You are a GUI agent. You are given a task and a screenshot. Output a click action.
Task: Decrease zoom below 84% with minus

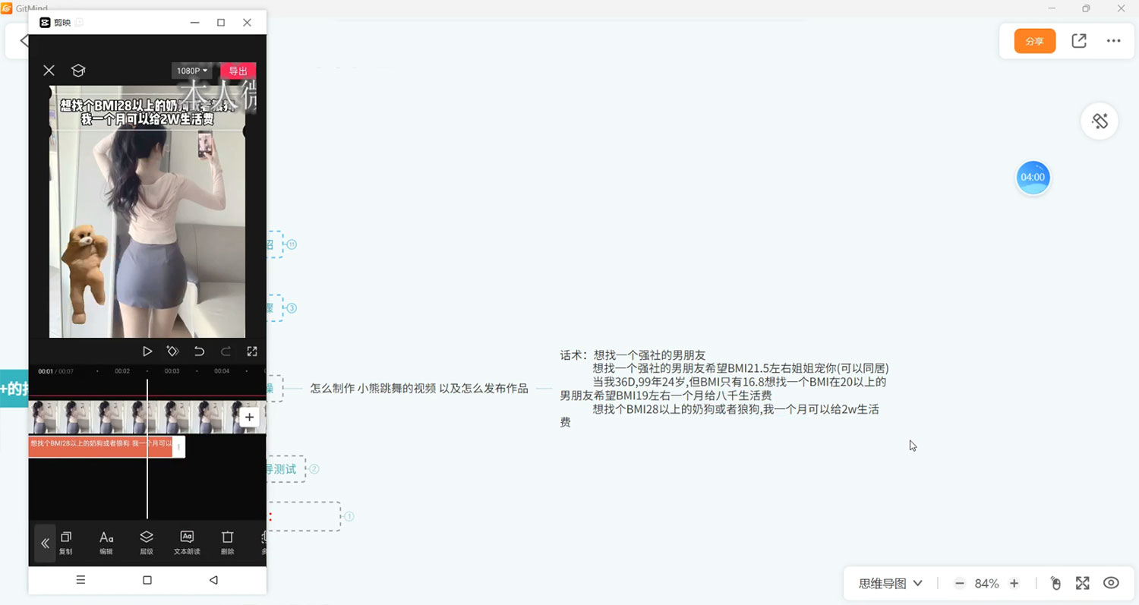(x=959, y=583)
